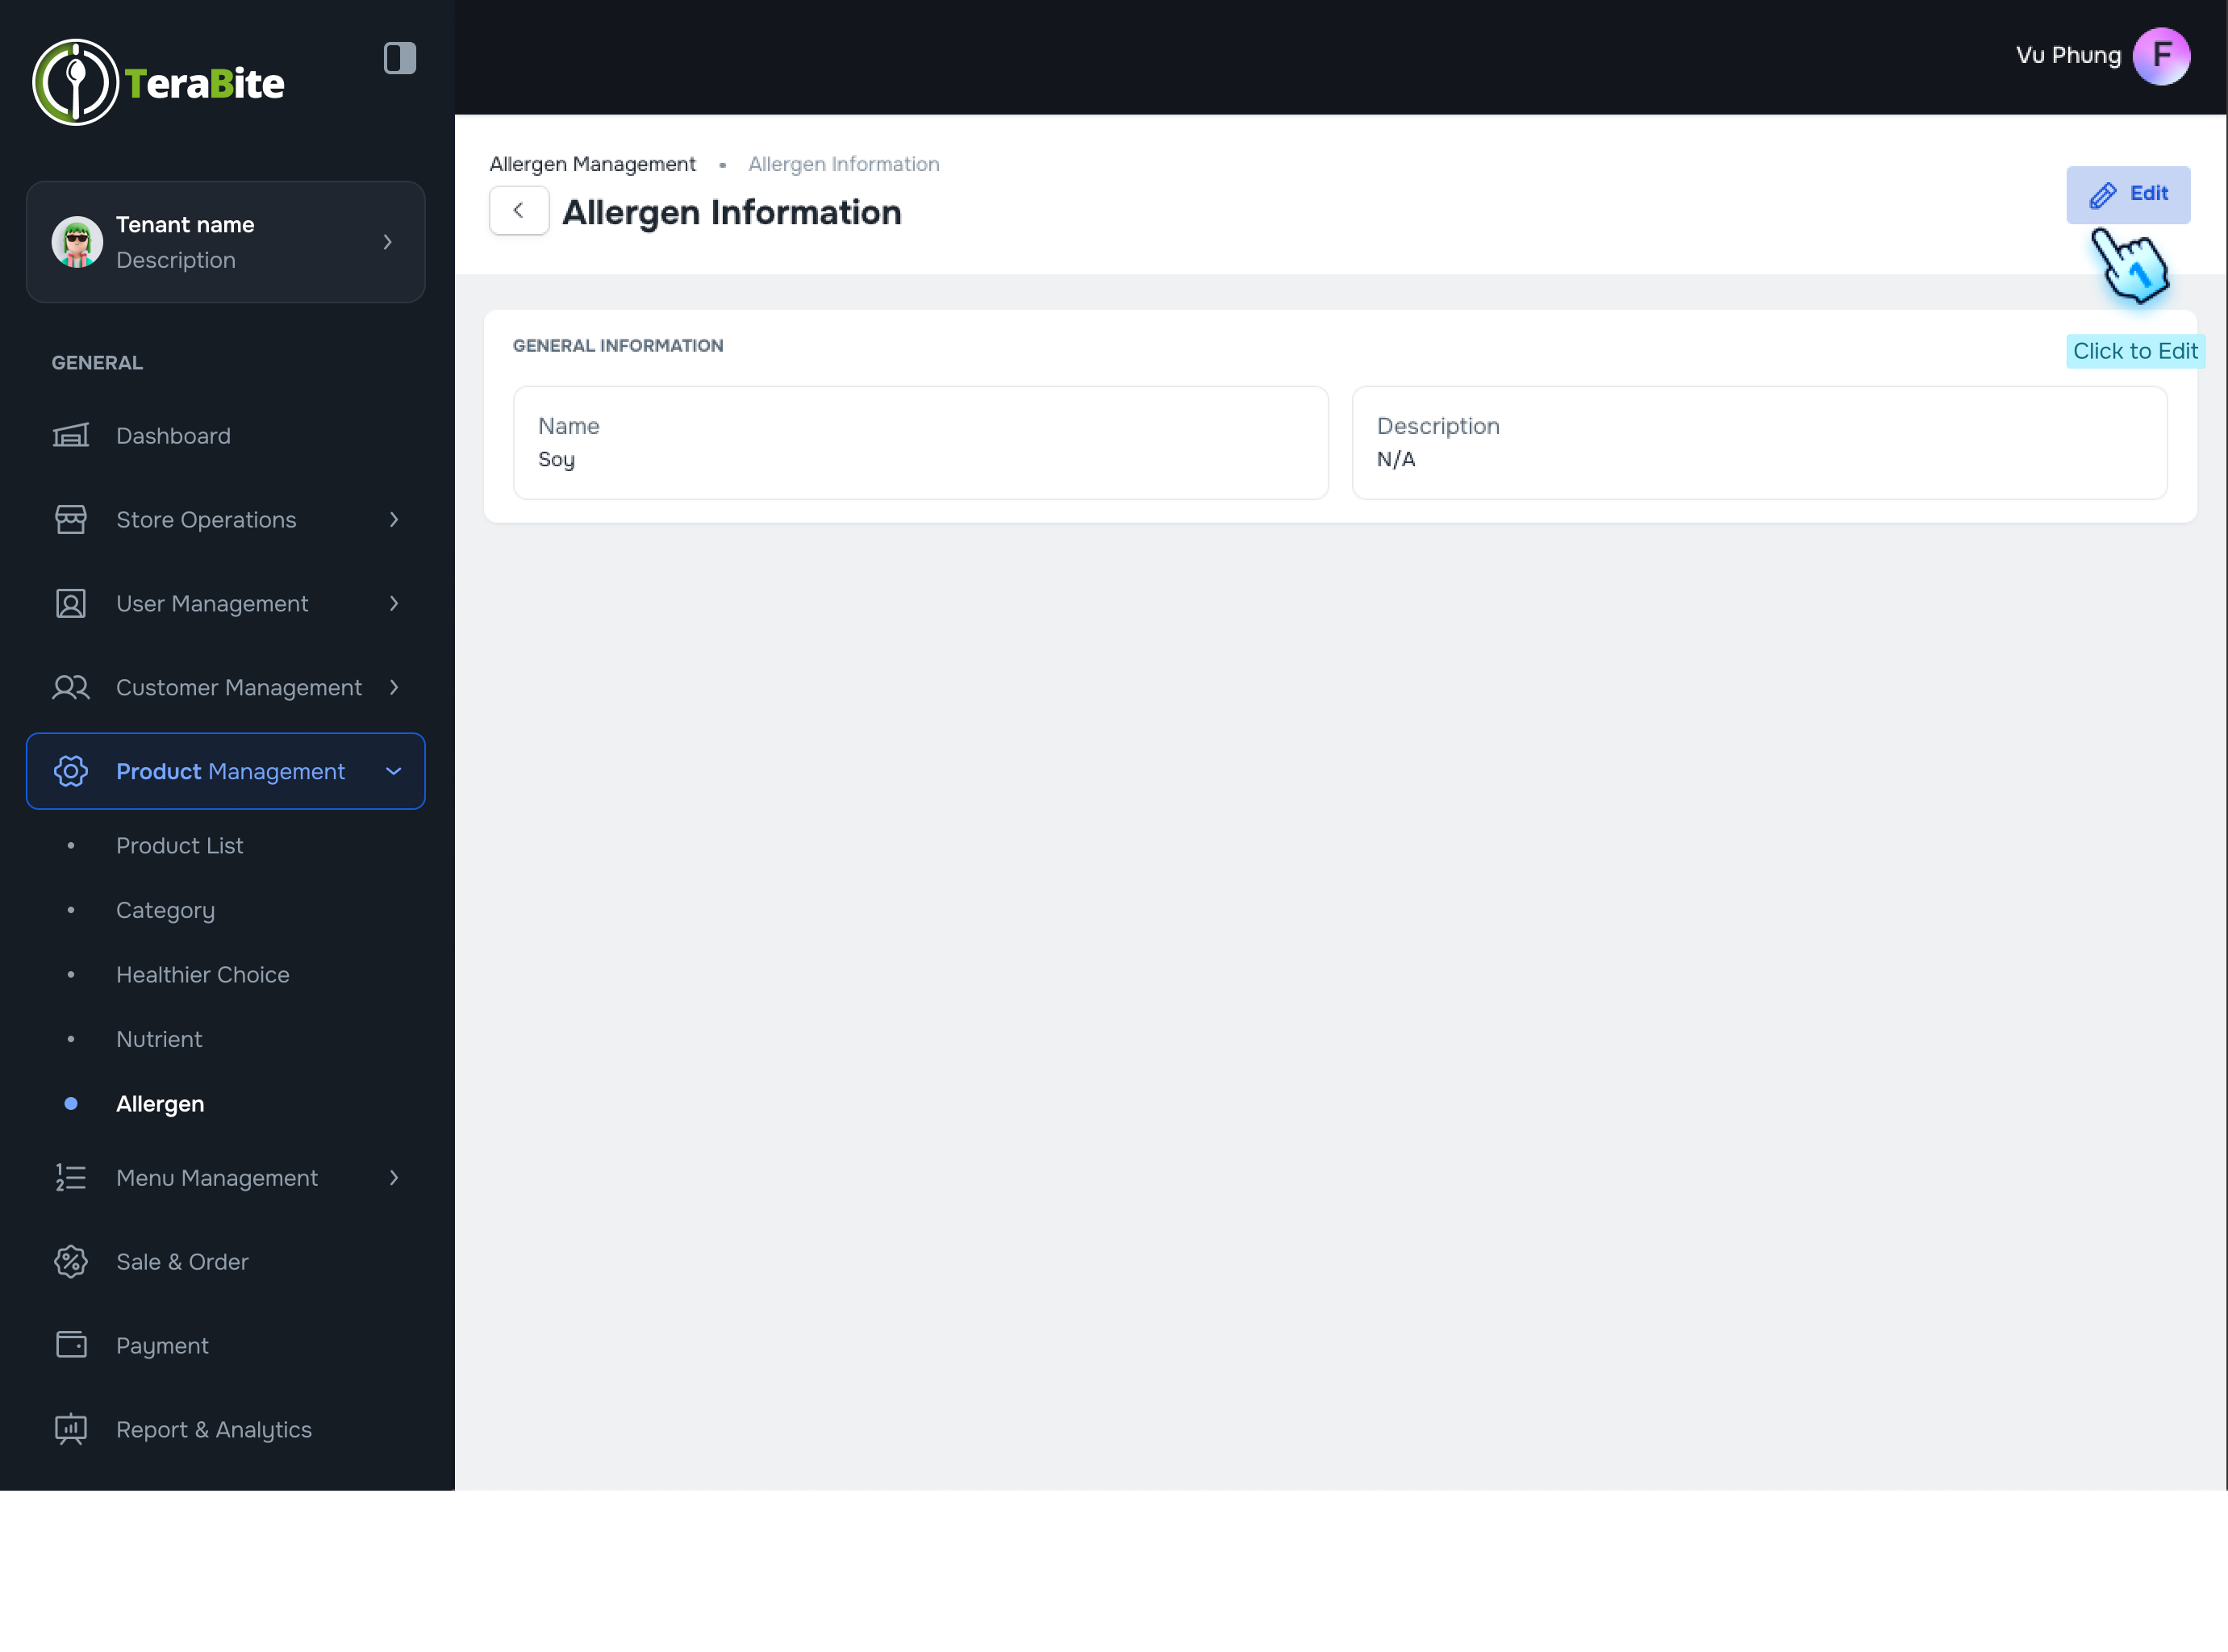Collapse the sidebar with panel toggle icon

(399, 58)
